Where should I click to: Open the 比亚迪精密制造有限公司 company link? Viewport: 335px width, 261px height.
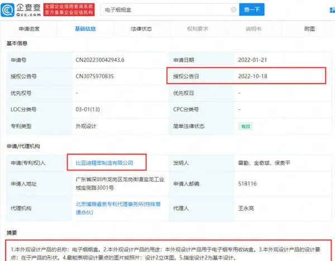click(104, 163)
